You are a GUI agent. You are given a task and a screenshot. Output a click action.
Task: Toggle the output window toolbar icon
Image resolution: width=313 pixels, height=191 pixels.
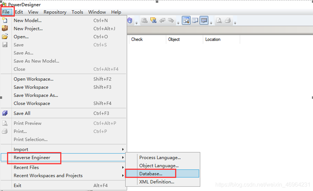coord(195,20)
